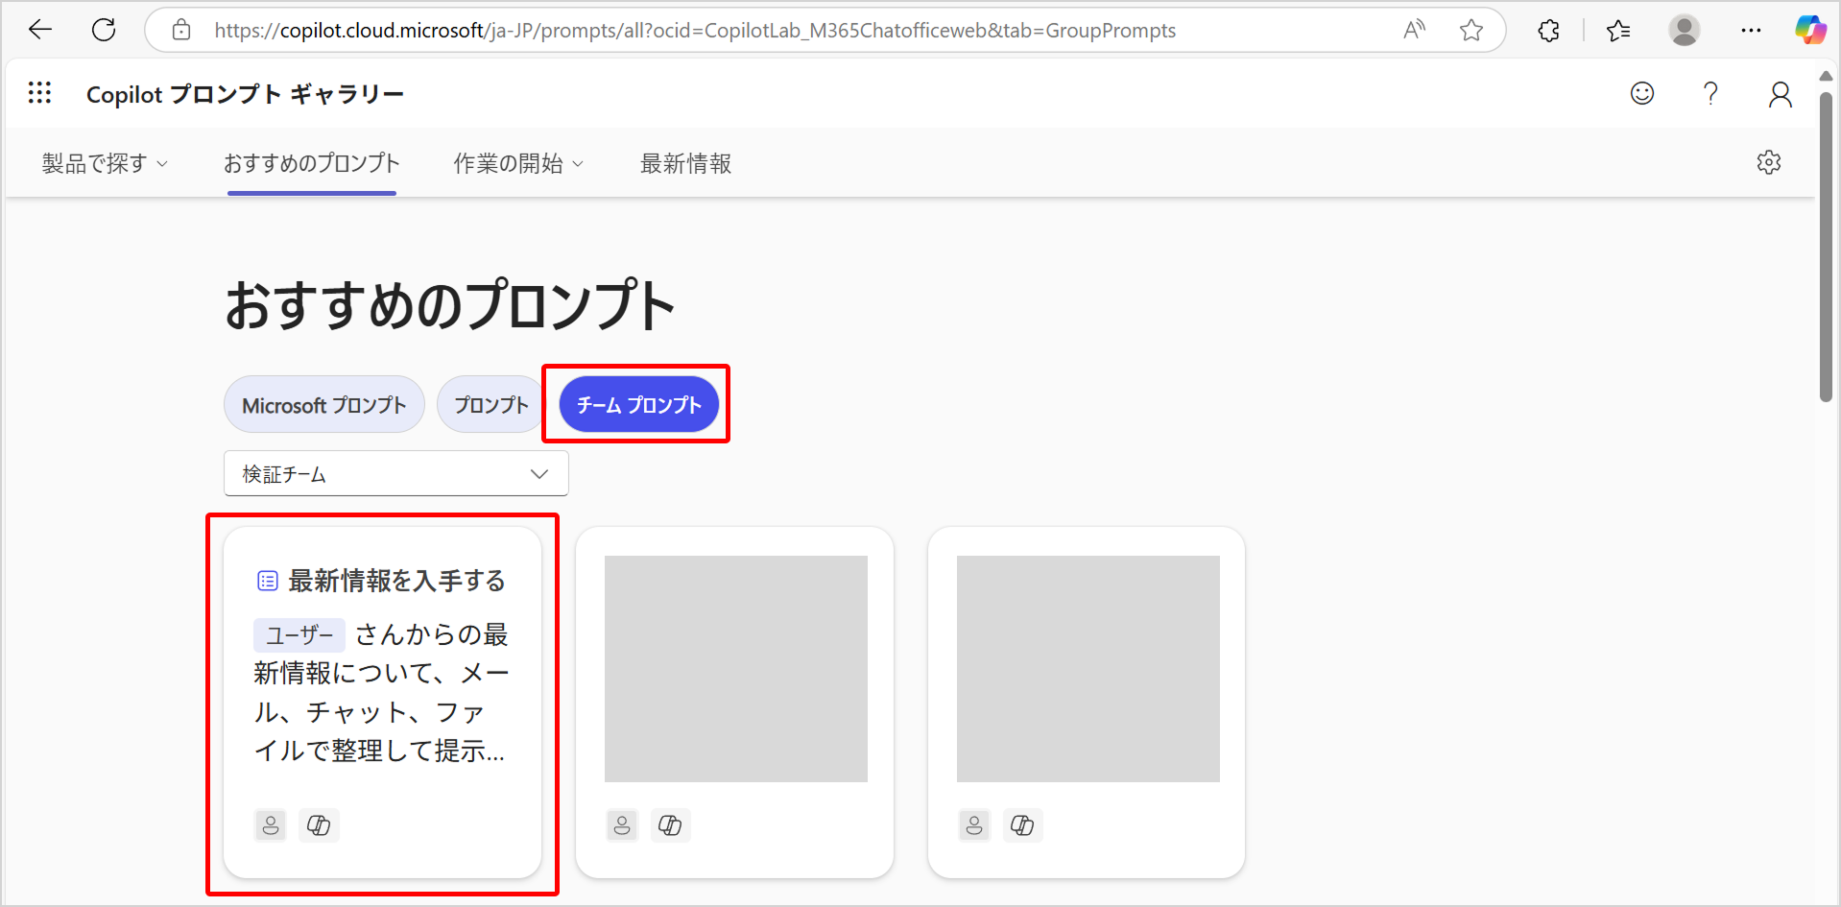Open account person icon in header
Screen dimensions: 1841x907
point(1780,94)
